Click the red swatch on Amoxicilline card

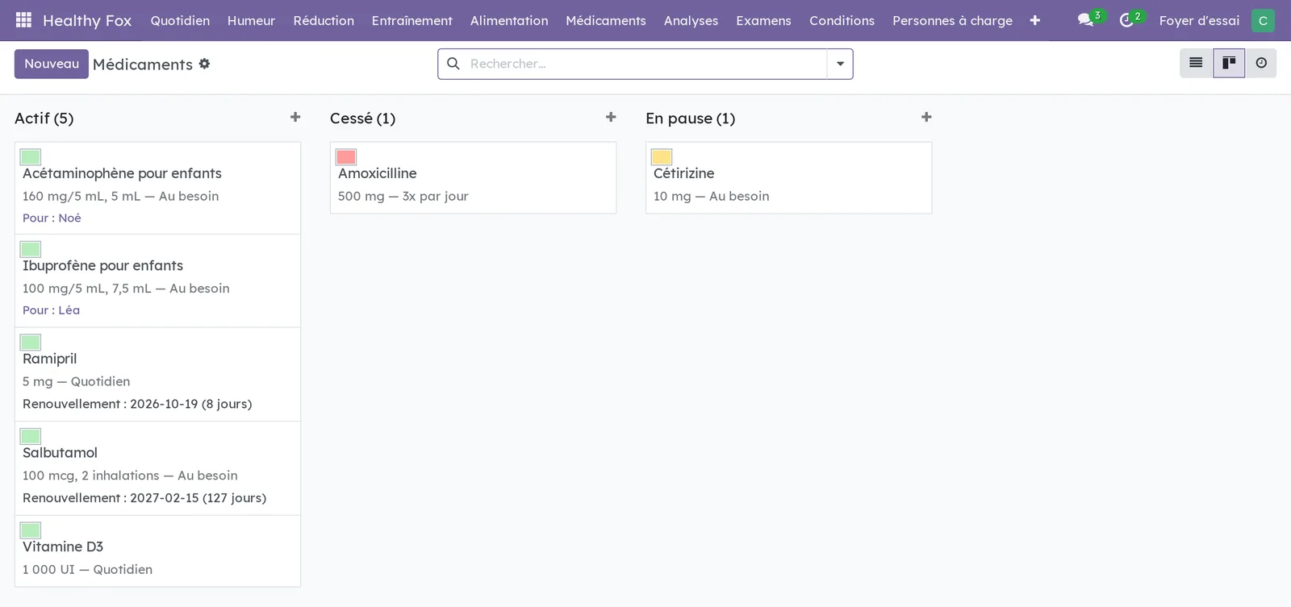tap(346, 157)
